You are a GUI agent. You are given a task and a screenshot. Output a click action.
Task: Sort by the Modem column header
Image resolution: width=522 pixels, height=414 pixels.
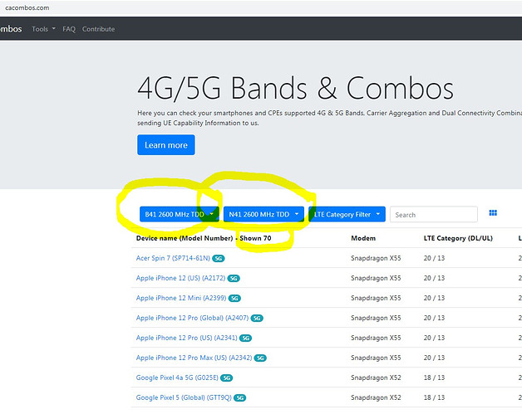[365, 237]
